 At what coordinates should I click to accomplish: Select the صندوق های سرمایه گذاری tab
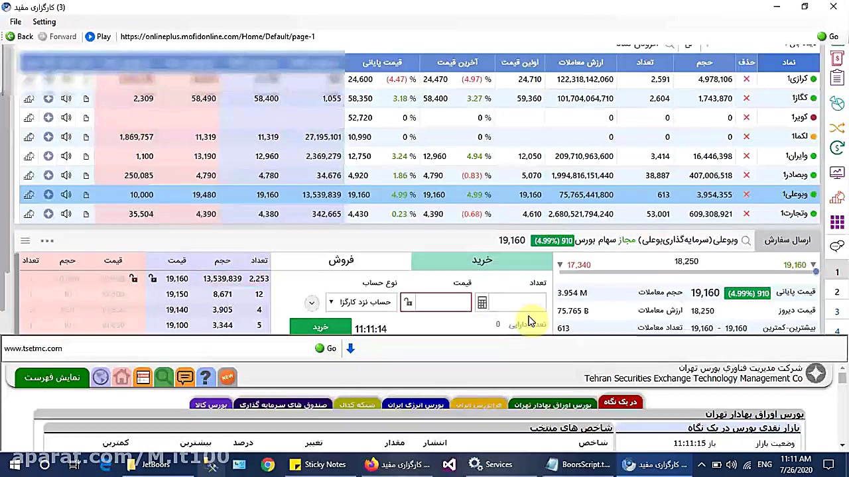pos(283,404)
